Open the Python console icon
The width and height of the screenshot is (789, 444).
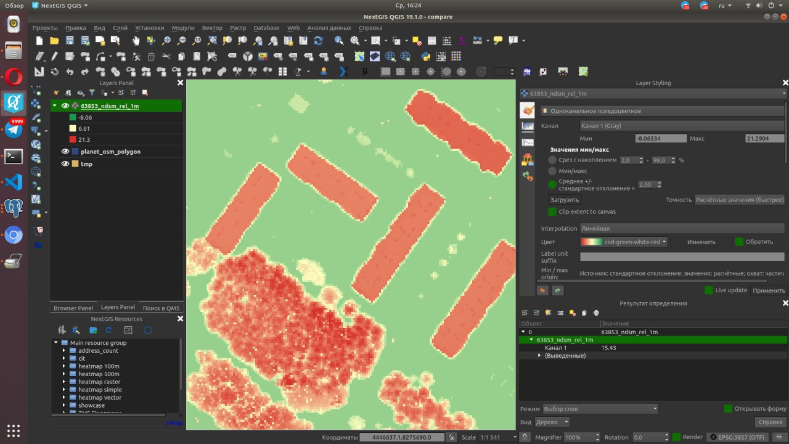pyautogui.click(x=425, y=56)
